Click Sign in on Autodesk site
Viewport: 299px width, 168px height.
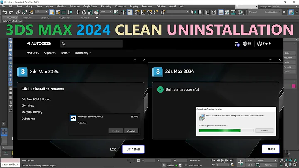coord(264,44)
